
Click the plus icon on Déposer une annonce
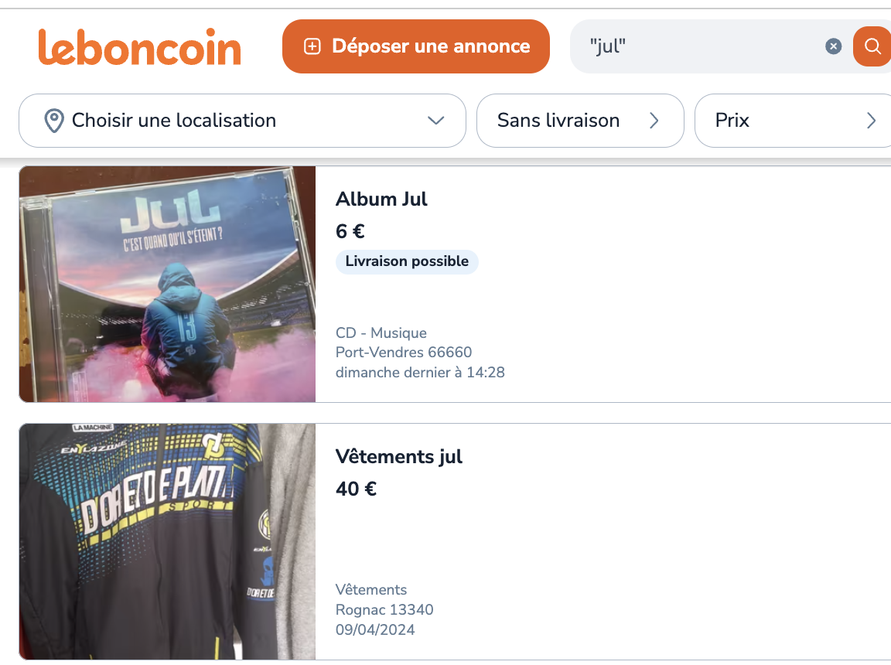click(312, 46)
